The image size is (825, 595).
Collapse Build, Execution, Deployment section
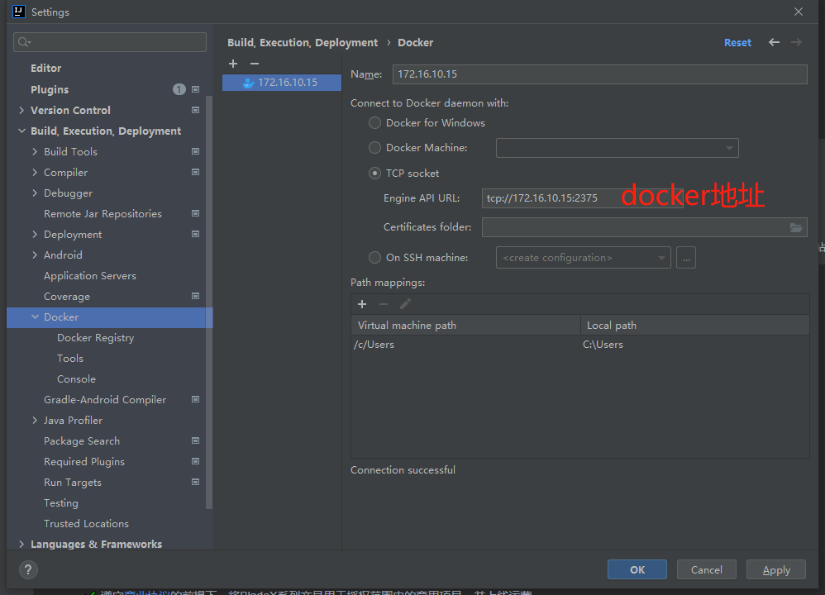click(x=21, y=131)
